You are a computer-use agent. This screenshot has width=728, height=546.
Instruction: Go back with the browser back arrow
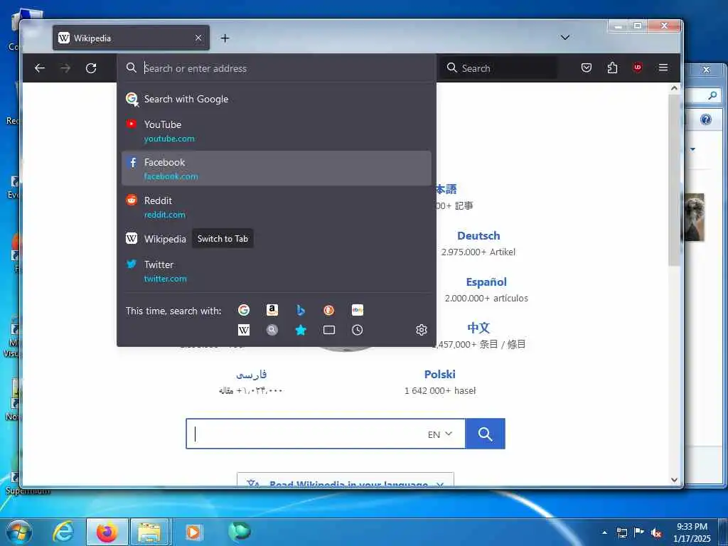pyautogui.click(x=40, y=68)
